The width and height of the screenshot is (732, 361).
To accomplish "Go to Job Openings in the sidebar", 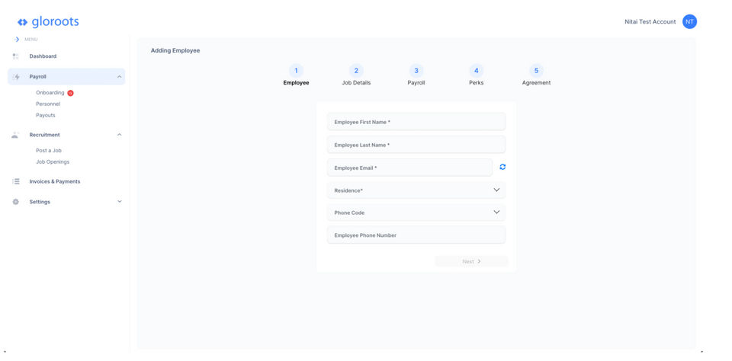I will click(53, 161).
